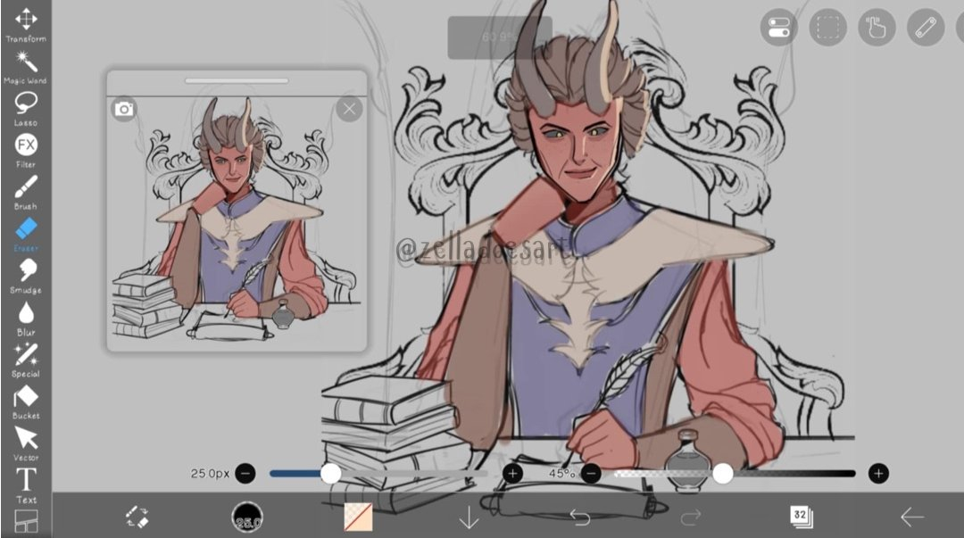Image resolution: width=964 pixels, height=538 pixels.
Task: Select the Text tool
Action: 26,482
